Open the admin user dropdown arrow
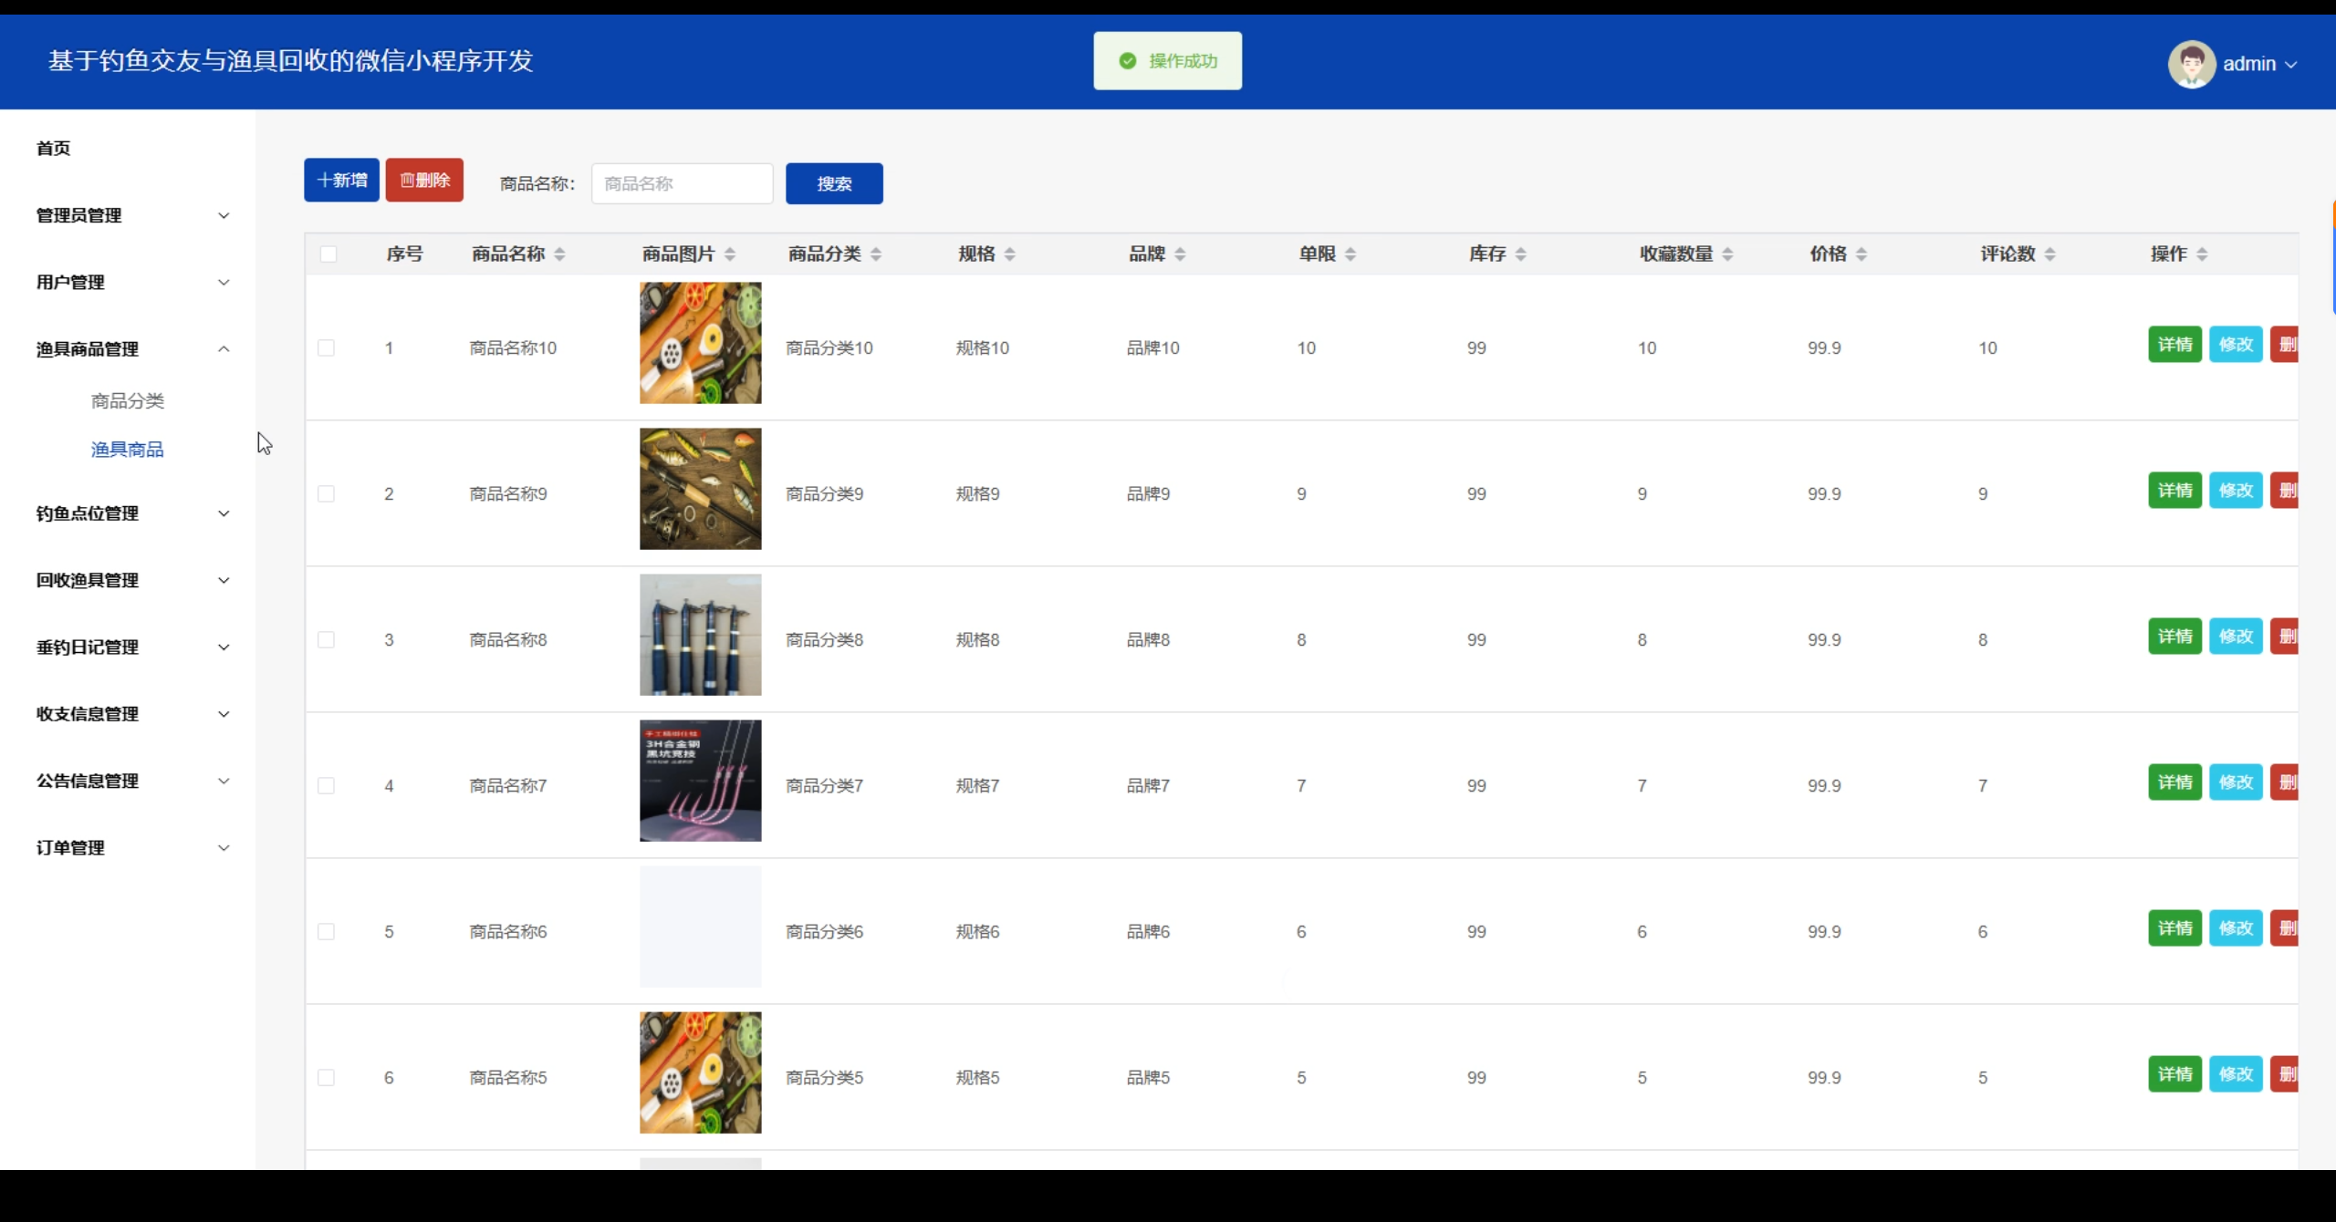 point(2290,65)
